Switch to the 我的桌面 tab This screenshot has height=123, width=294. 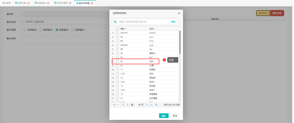click(x=6, y=3)
